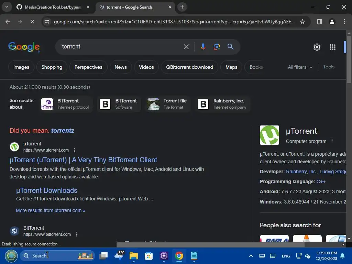Click the uTorrent favicon in first result
This screenshot has height=264, width=352.
click(x=14, y=147)
